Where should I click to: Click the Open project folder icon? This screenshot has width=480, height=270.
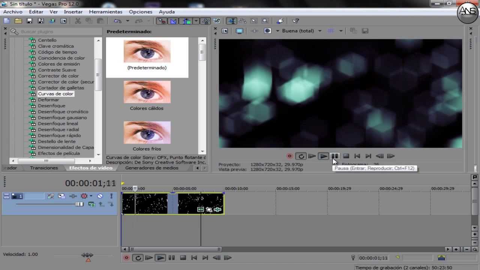[18, 21]
